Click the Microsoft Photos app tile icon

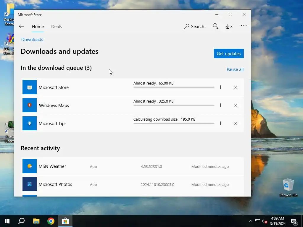pyautogui.click(x=30, y=184)
